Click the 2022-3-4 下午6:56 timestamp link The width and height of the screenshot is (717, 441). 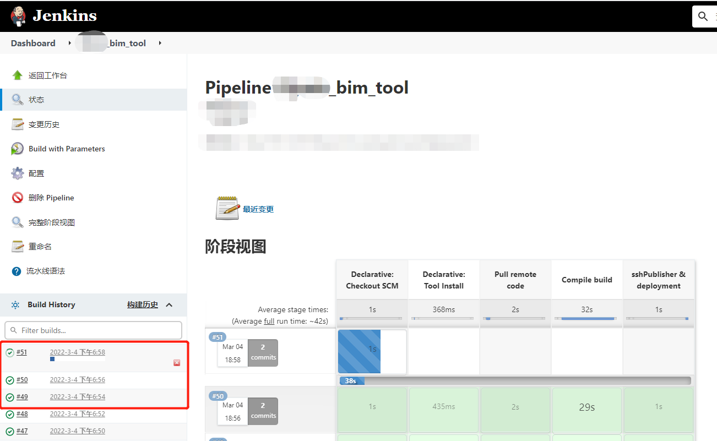[78, 380]
